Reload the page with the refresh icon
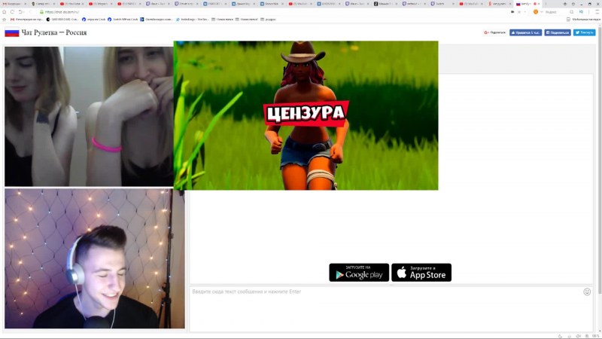Viewport: 602px width, 339px height. point(13,12)
